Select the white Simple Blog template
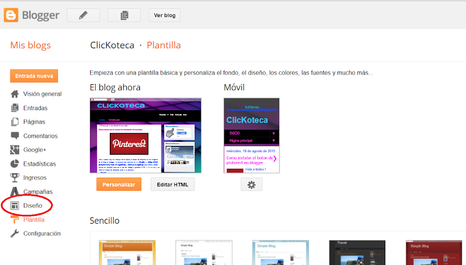466x265 pixels. click(204, 253)
